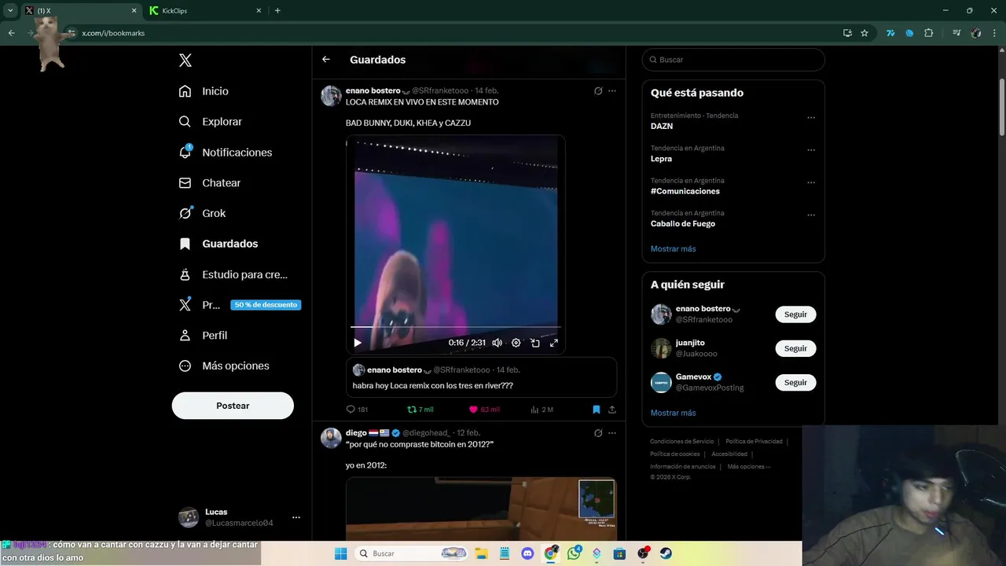This screenshot has height=566, width=1006.
Task: Expand the video to fullscreen
Action: pyautogui.click(x=554, y=343)
